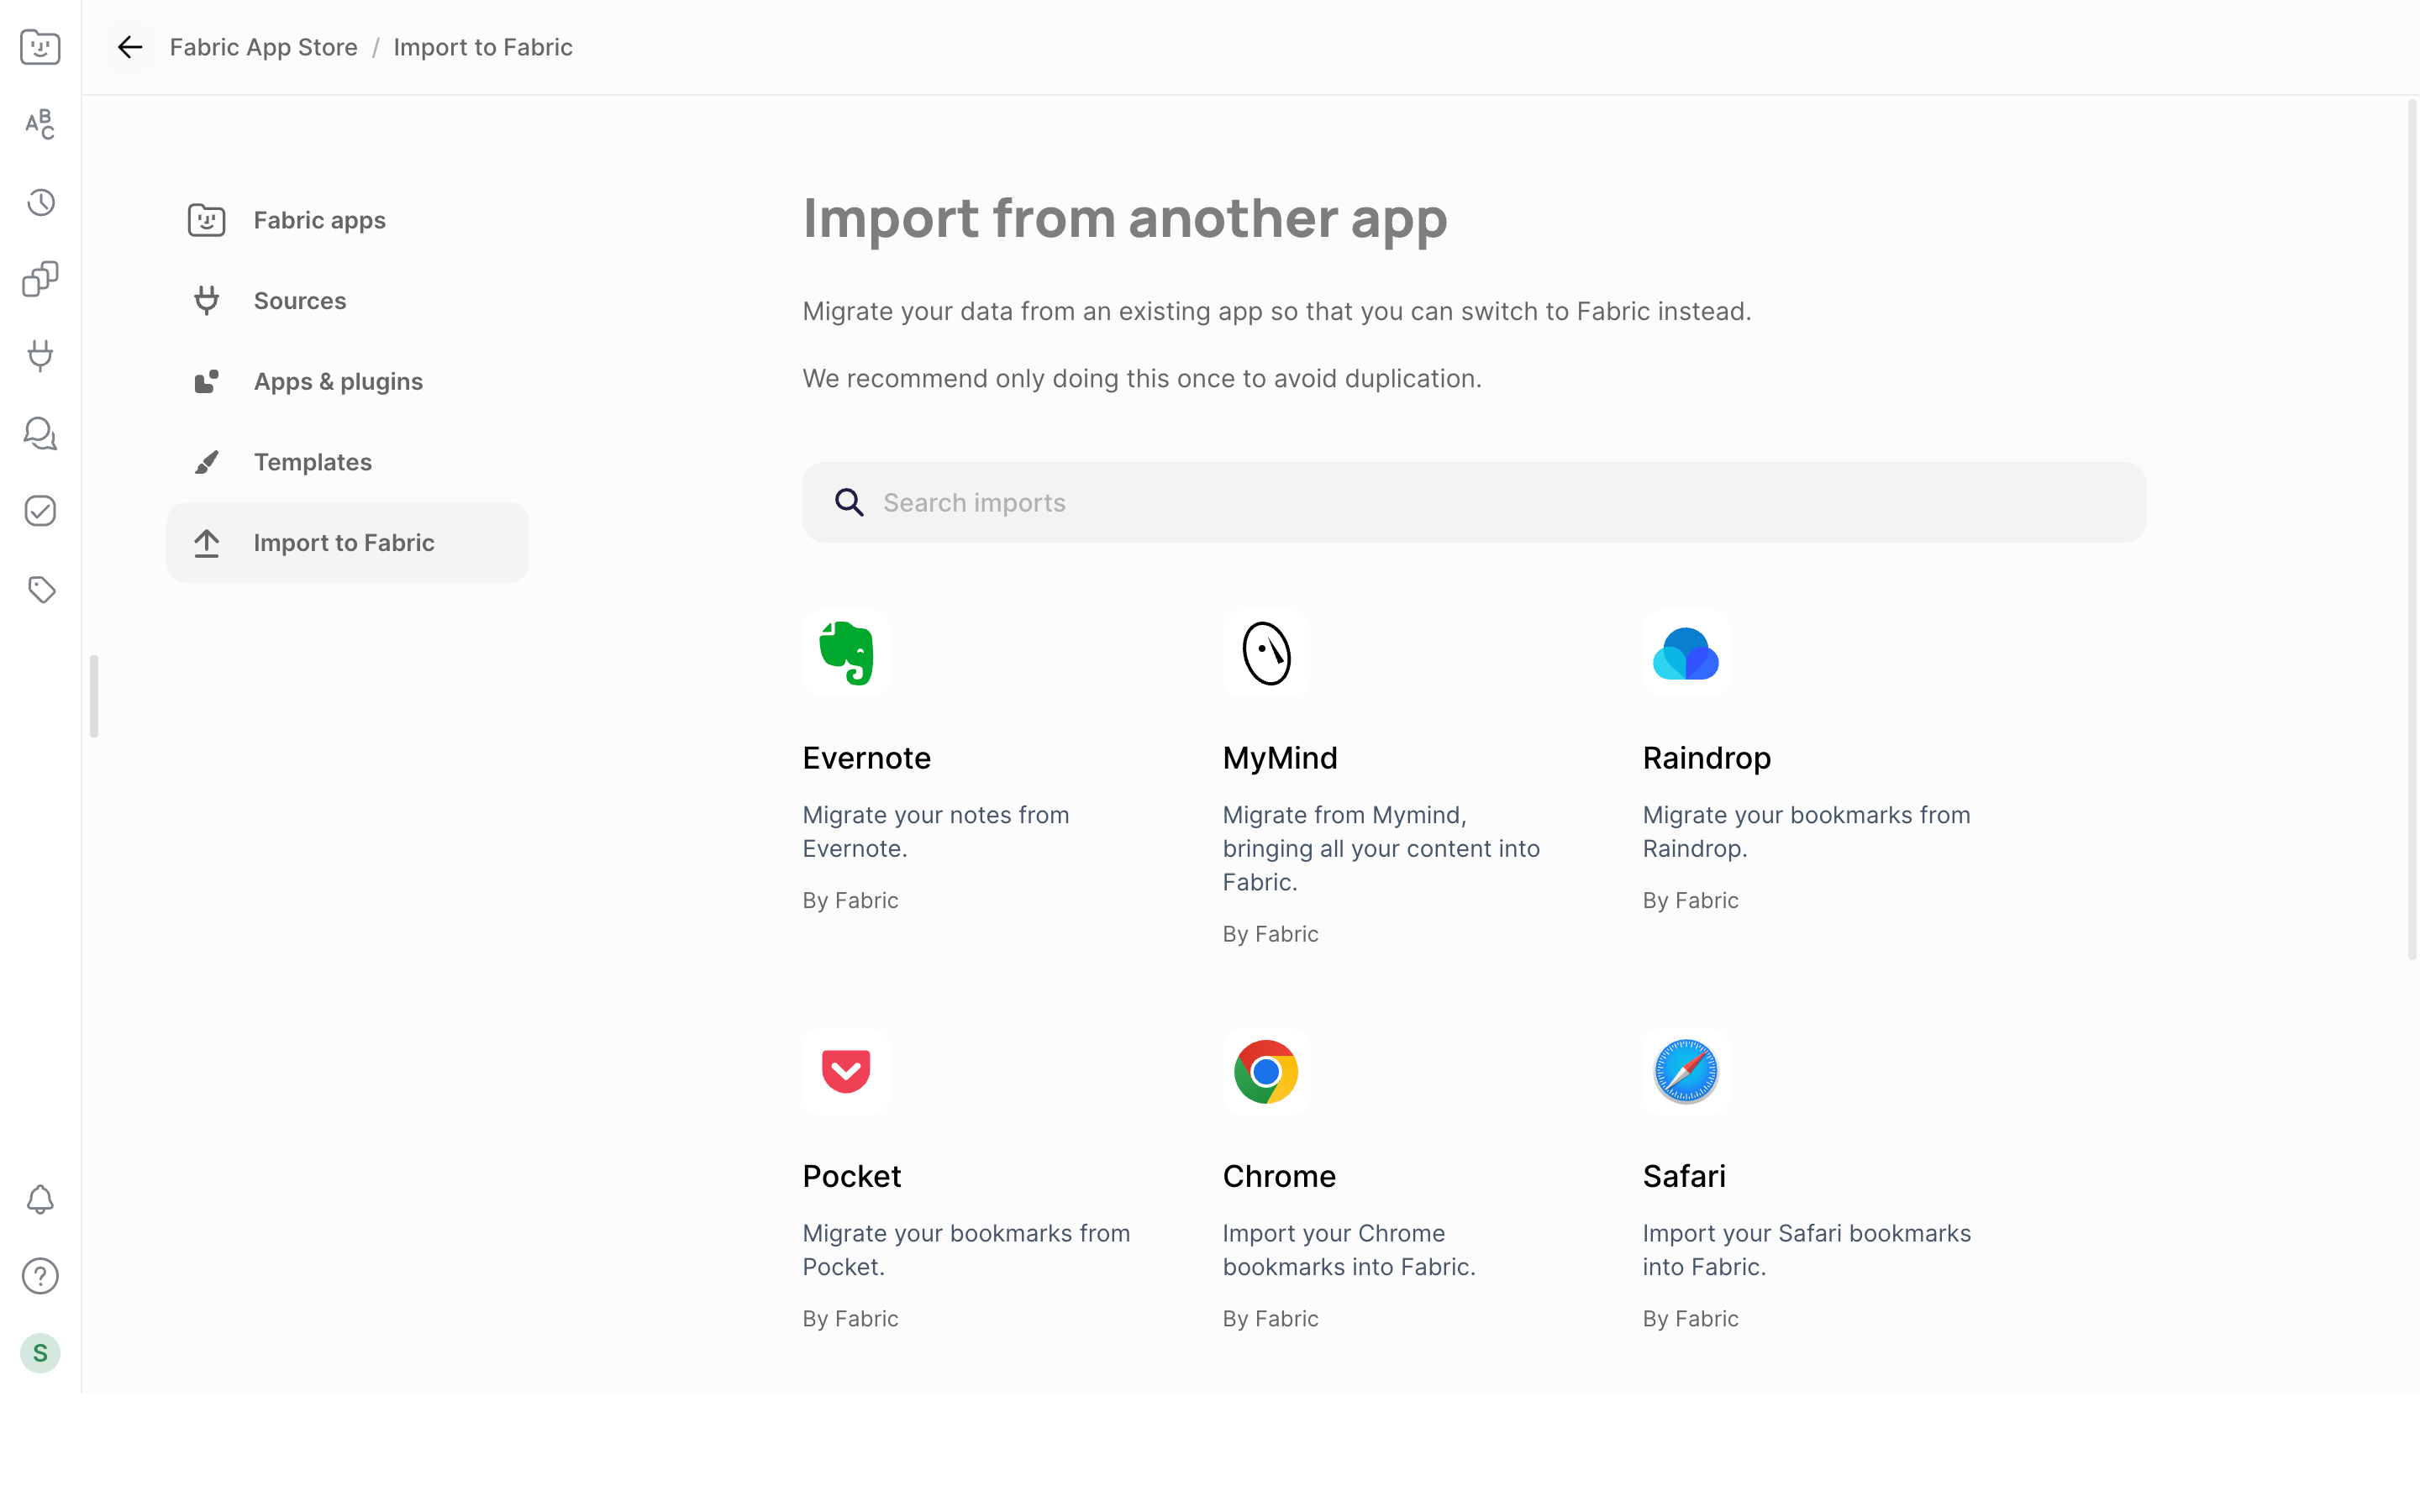Click the MyMind description text

pos(1381,848)
